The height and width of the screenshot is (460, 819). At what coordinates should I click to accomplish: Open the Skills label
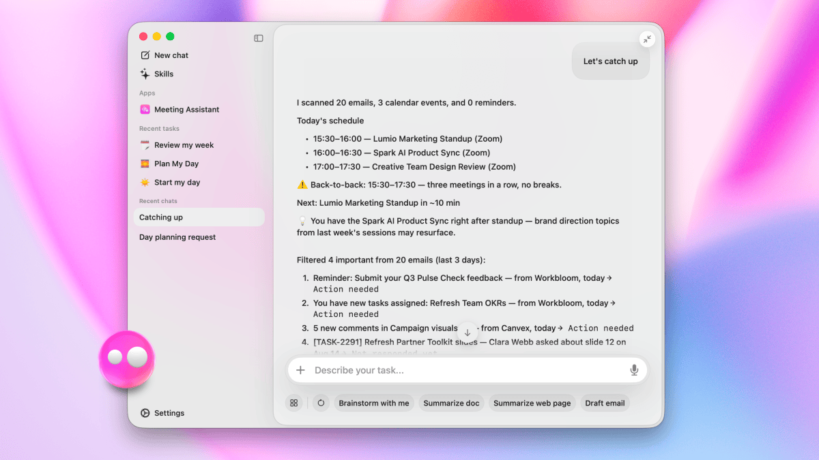[164, 74]
